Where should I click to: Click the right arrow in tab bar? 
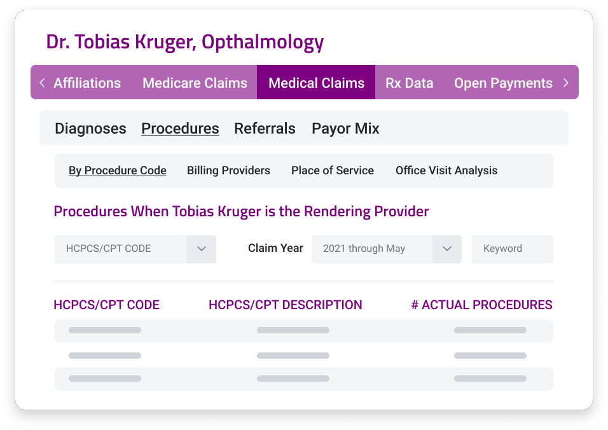[565, 83]
